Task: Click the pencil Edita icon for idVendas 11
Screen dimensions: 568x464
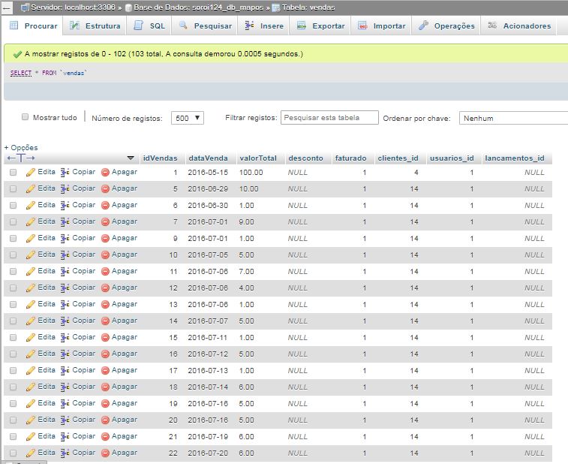Action: pos(31,272)
